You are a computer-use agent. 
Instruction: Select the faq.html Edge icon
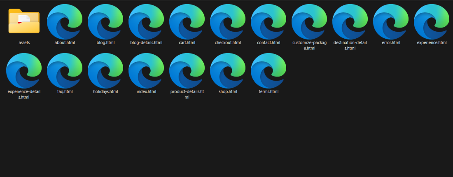point(65,71)
